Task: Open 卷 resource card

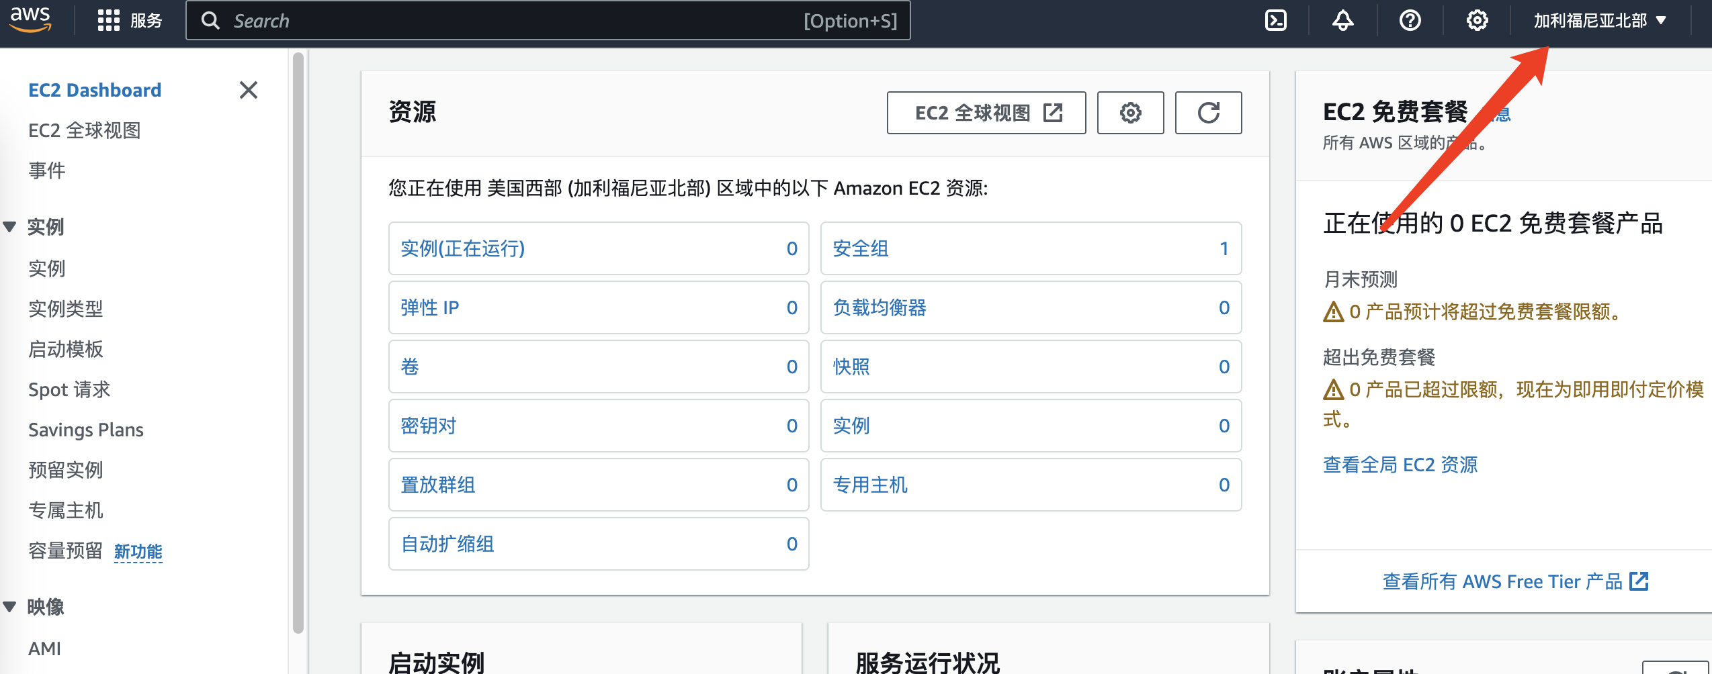Action: 599,367
